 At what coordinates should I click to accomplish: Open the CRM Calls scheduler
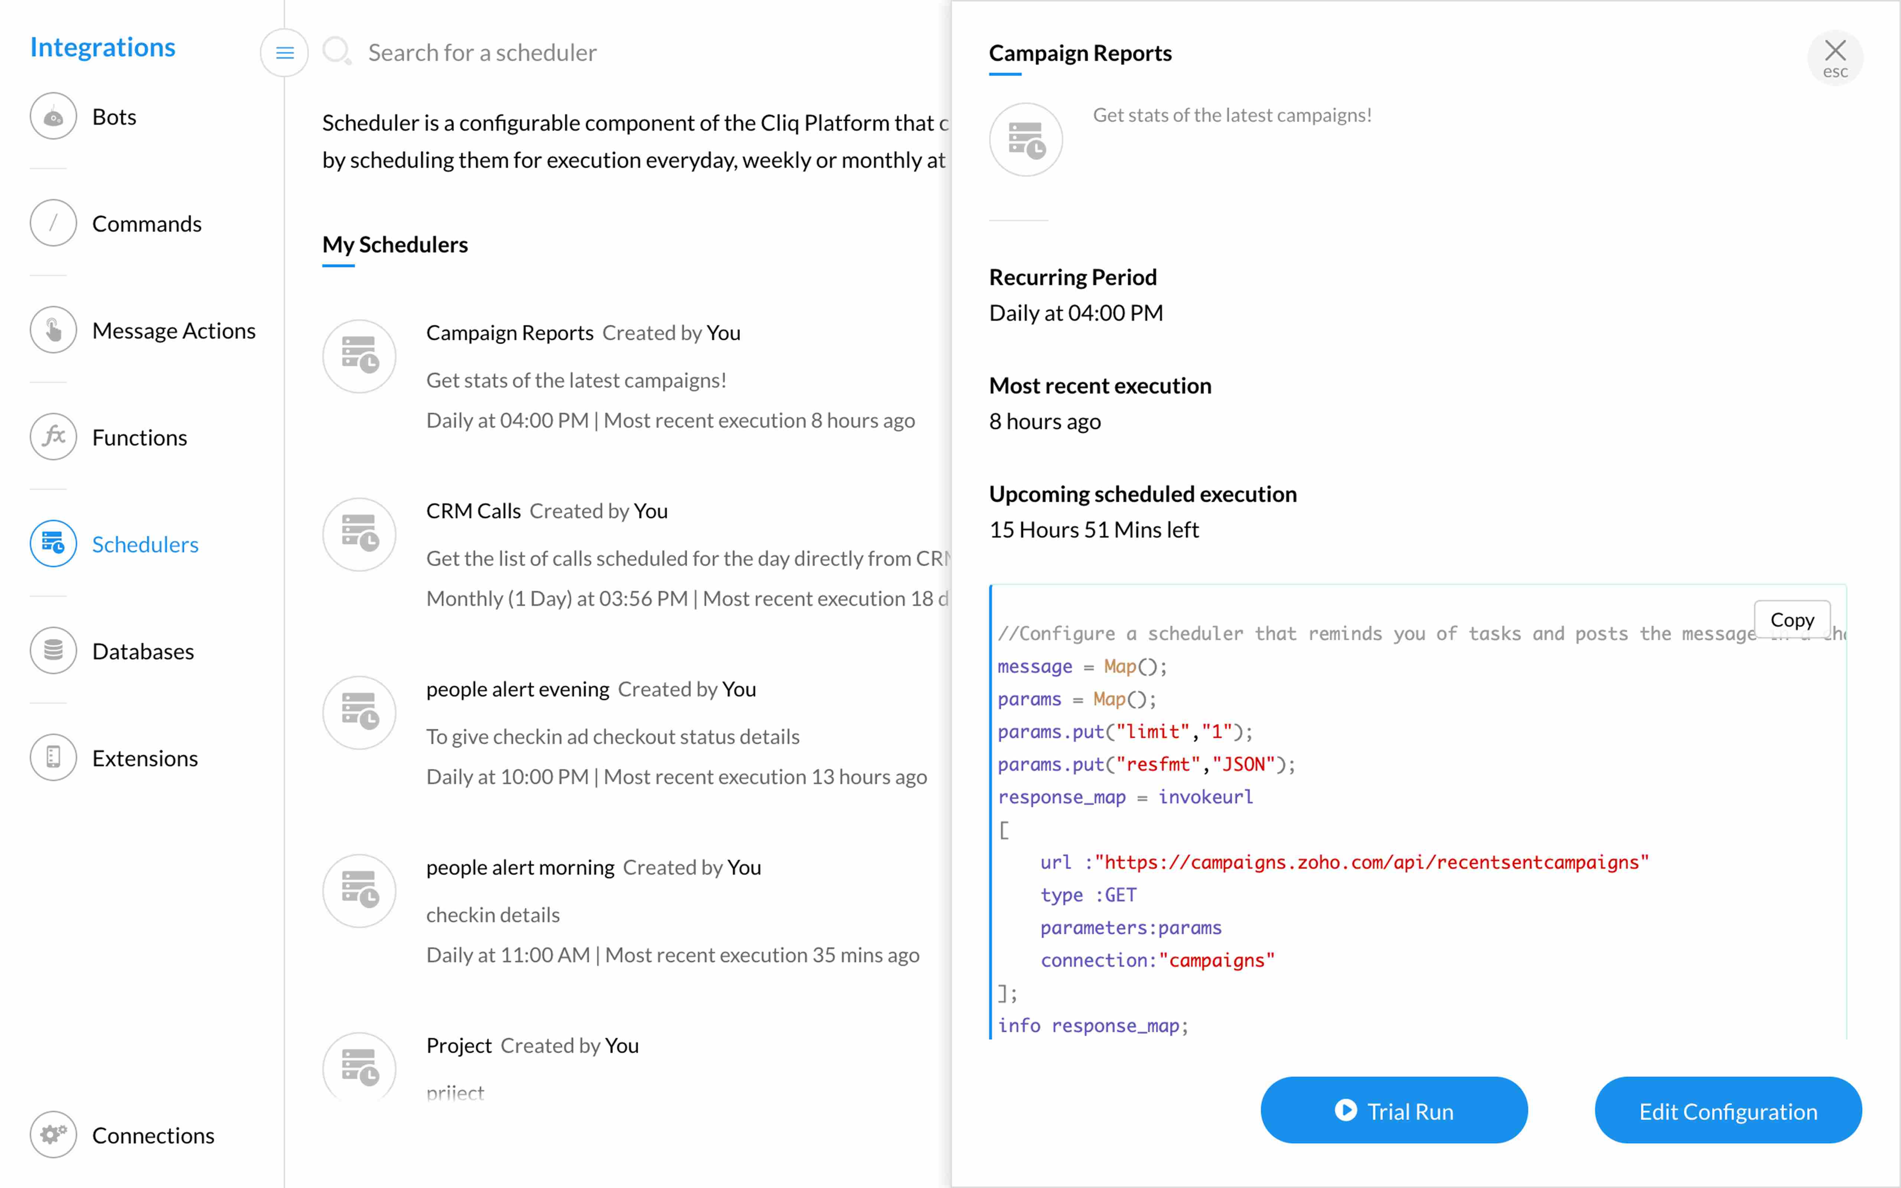point(474,512)
